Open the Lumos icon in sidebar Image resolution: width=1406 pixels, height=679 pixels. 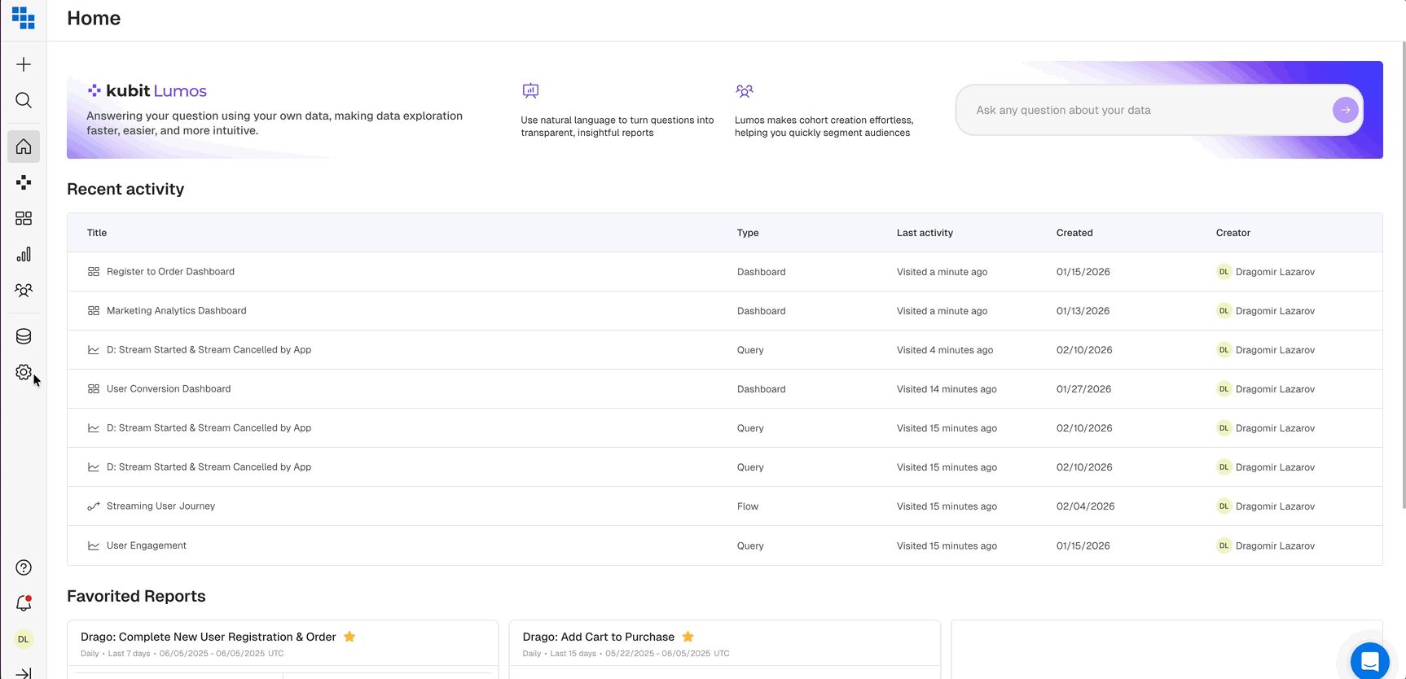(x=24, y=182)
